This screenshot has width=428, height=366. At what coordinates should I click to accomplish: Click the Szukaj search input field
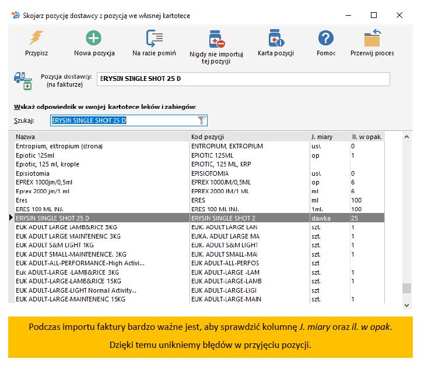tap(128, 120)
